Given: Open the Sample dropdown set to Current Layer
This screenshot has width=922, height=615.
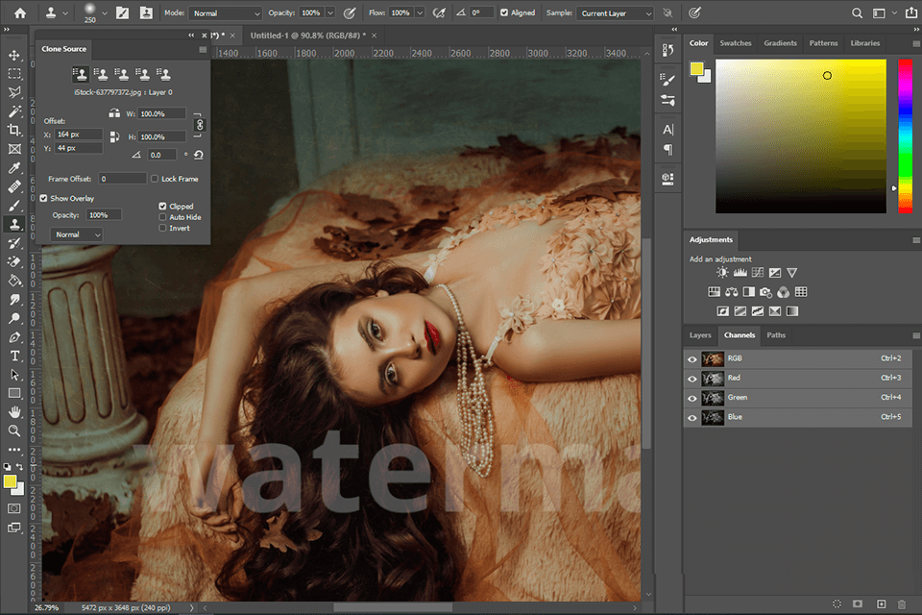Looking at the screenshot, I should (615, 12).
